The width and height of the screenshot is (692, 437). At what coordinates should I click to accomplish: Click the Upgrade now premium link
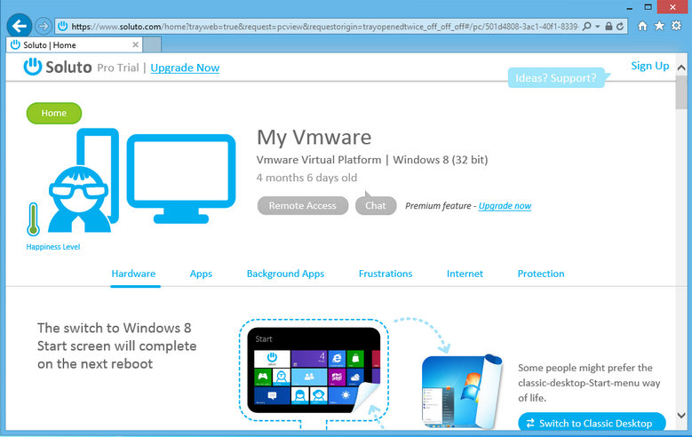pyautogui.click(x=505, y=206)
